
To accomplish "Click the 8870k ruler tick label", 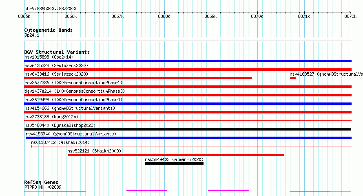I will tap(257, 16).
